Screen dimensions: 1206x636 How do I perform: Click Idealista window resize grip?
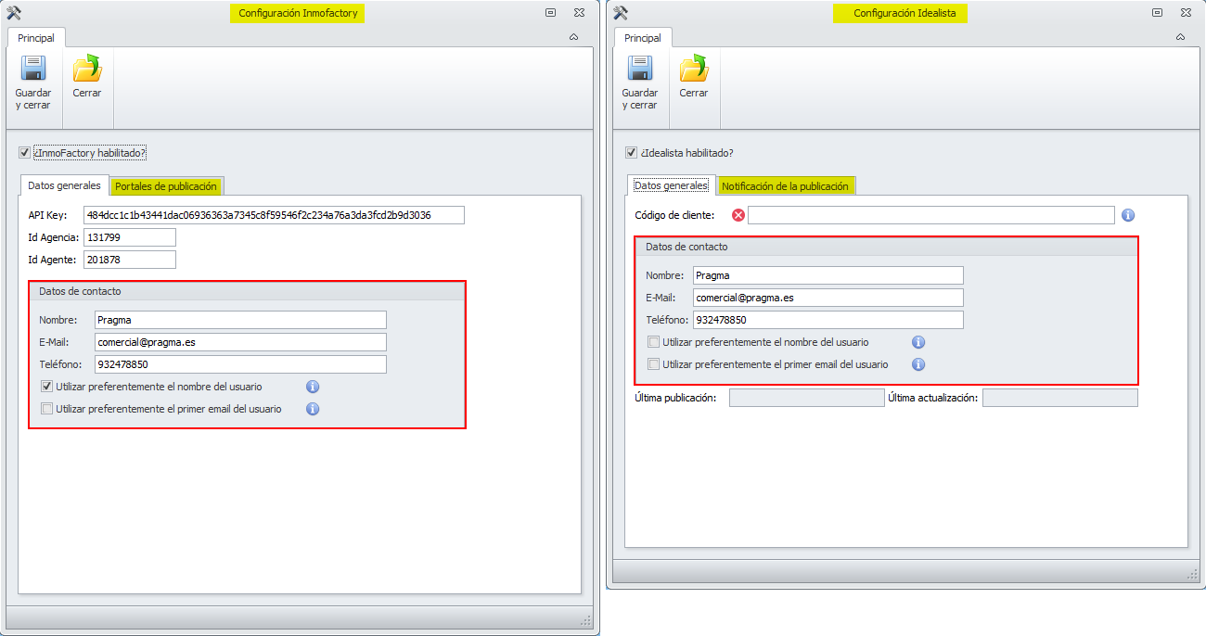(x=1193, y=575)
